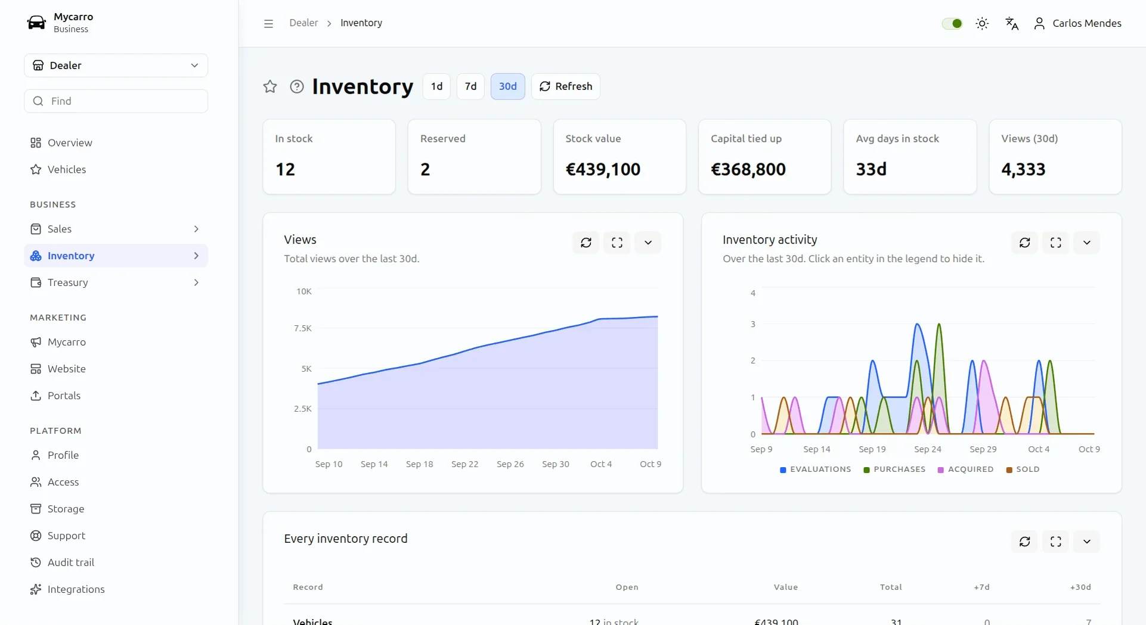The width and height of the screenshot is (1146, 625).
Task: Open the Stock value card
Action: point(620,157)
